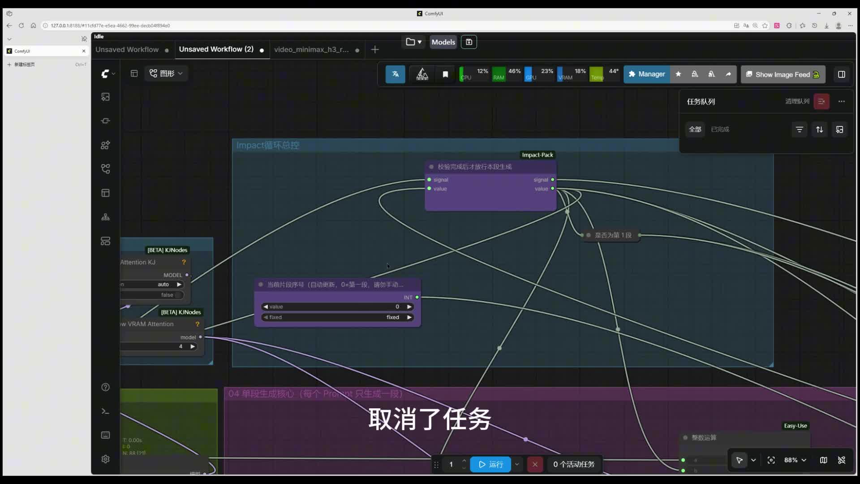Toggle link visibility icon at bottom right

[x=842, y=460]
